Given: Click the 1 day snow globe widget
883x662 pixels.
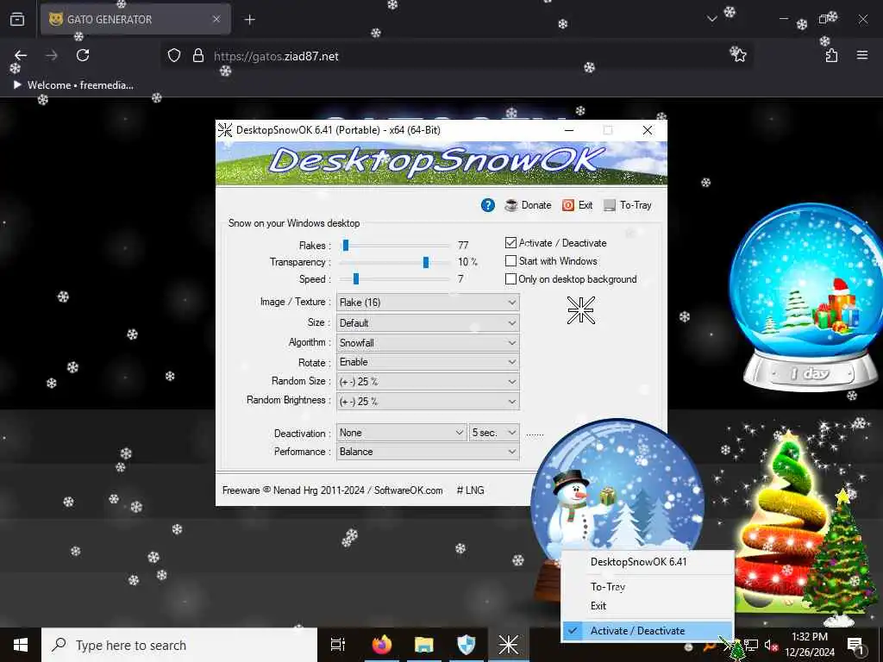Looking at the screenshot, I should click(808, 297).
